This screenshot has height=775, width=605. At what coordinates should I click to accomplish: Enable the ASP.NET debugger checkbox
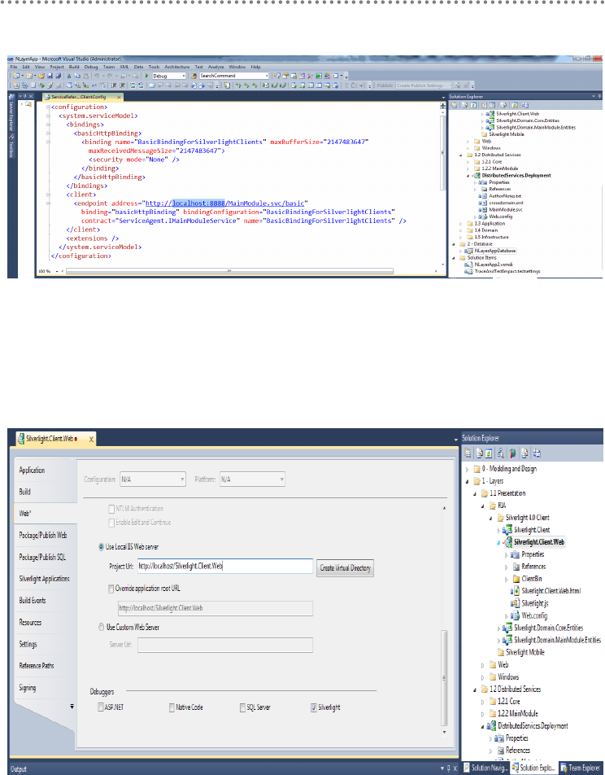click(x=101, y=707)
